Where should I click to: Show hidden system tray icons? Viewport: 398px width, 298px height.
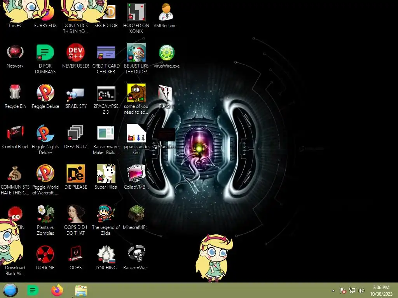(333, 291)
